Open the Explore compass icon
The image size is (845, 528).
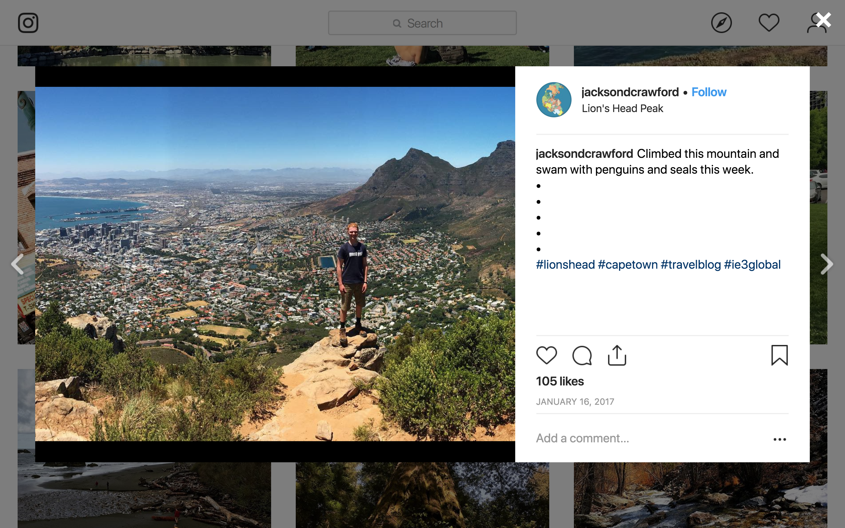tap(721, 23)
